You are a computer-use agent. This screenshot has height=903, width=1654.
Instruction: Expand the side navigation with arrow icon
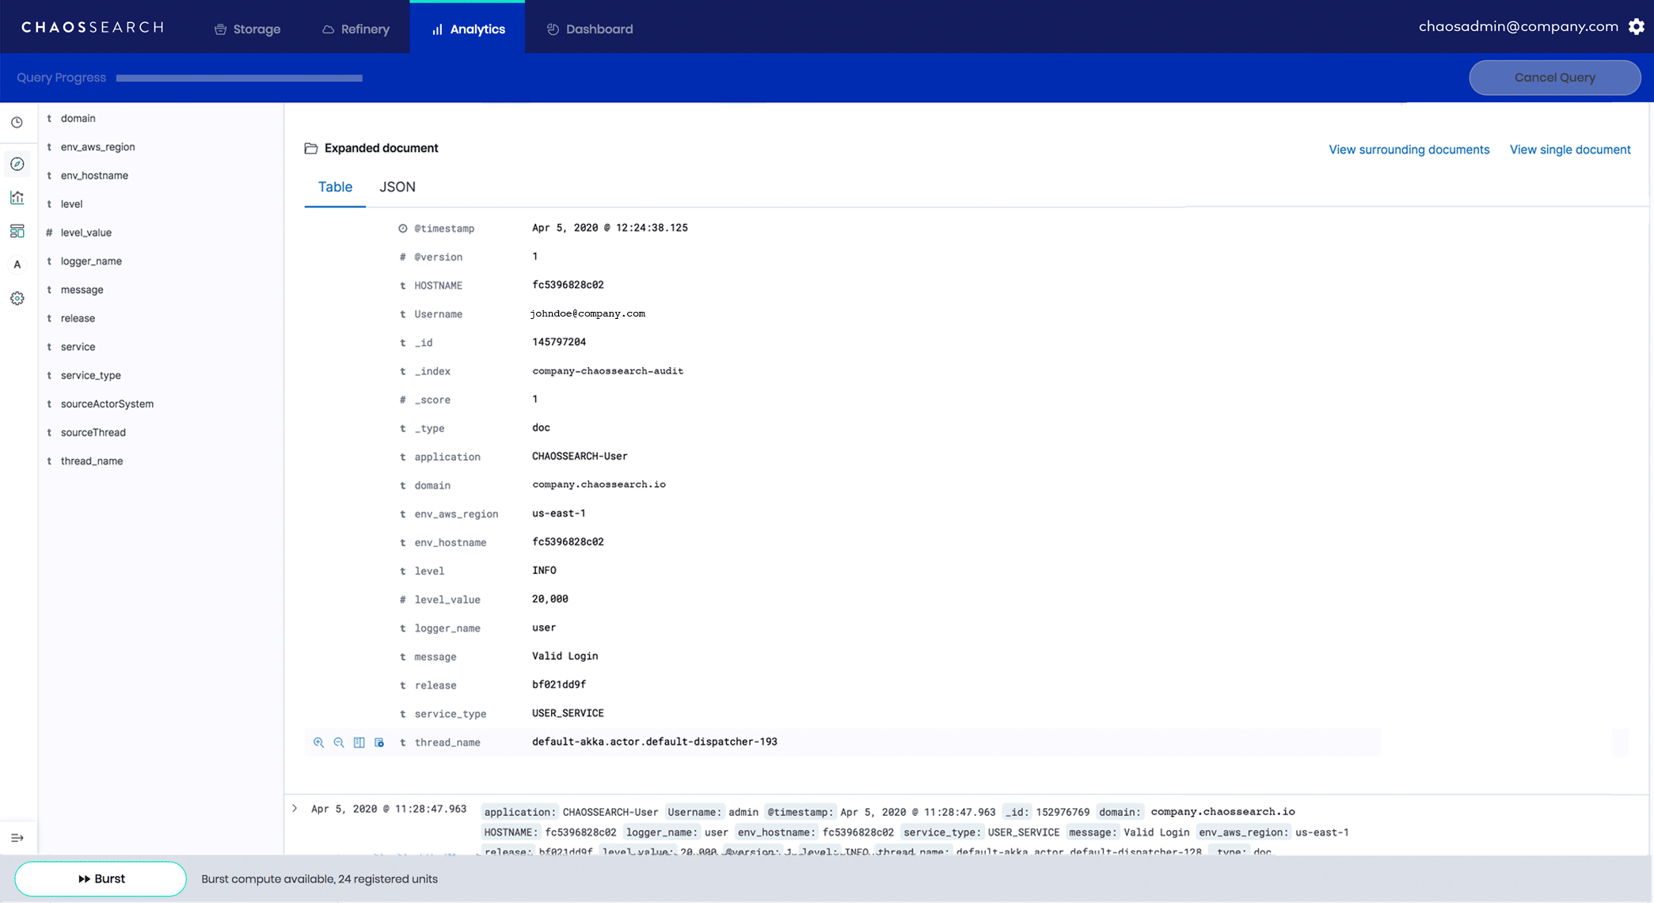17,837
